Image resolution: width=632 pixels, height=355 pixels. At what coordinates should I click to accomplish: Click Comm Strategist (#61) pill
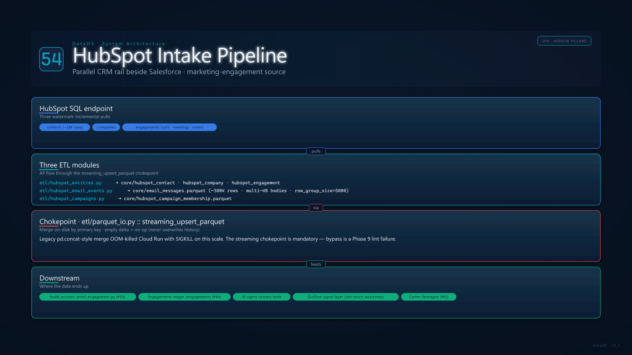tap(429, 297)
